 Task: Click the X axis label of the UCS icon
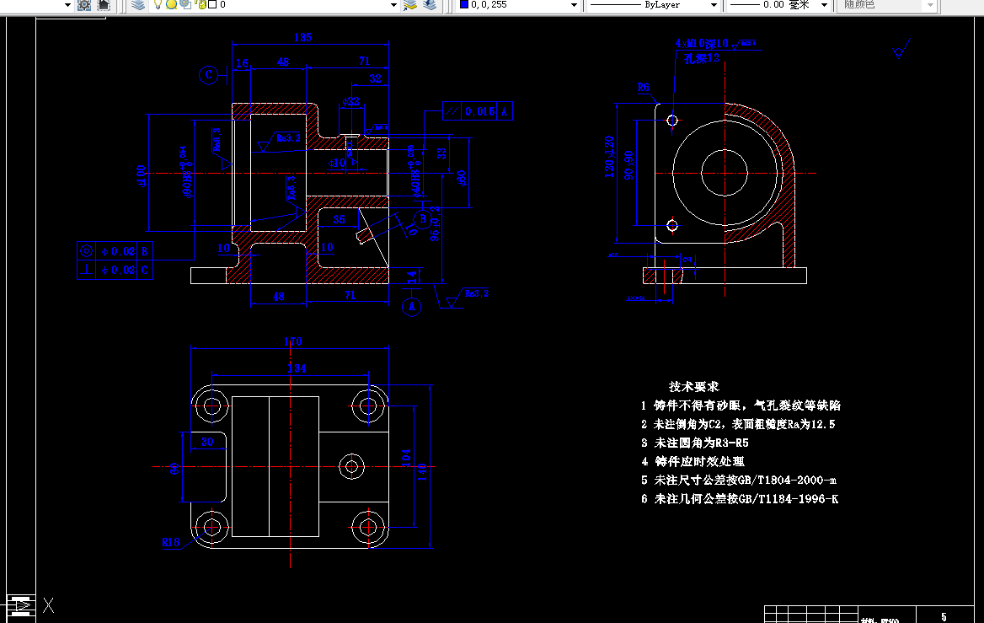(x=48, y=605)
